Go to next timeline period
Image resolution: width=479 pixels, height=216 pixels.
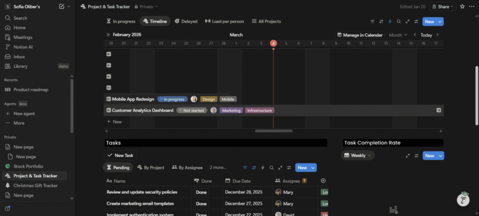(x=438, y=35)
